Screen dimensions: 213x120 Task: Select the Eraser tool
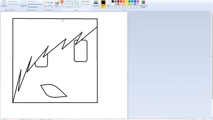[x=45, y=6]
